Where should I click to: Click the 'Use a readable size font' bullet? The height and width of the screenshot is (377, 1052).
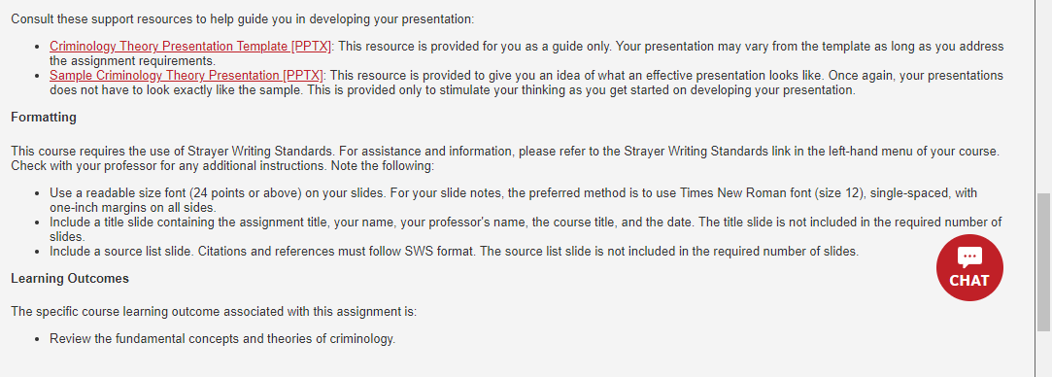pos(513,200)
